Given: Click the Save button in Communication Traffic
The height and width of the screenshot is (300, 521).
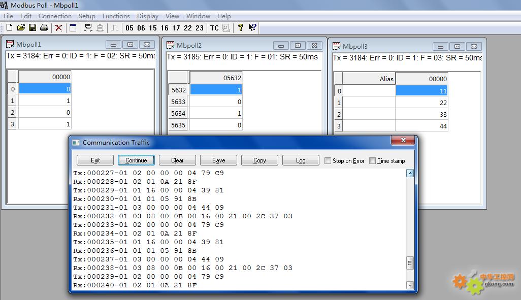Looking at the screenshot, I should [x=219, y=160].
